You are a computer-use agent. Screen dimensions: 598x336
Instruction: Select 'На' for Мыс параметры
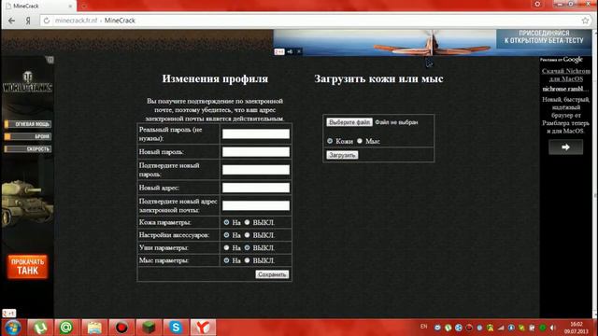[226, 260]
